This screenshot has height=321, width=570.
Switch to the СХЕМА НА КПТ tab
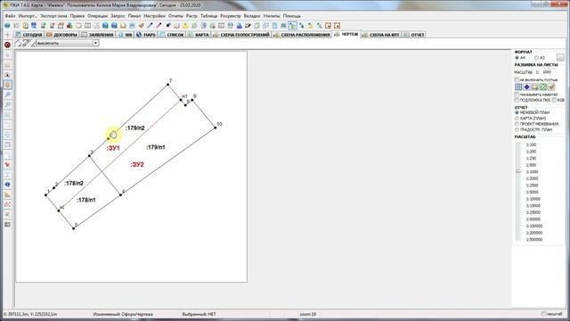pos(380,35)
